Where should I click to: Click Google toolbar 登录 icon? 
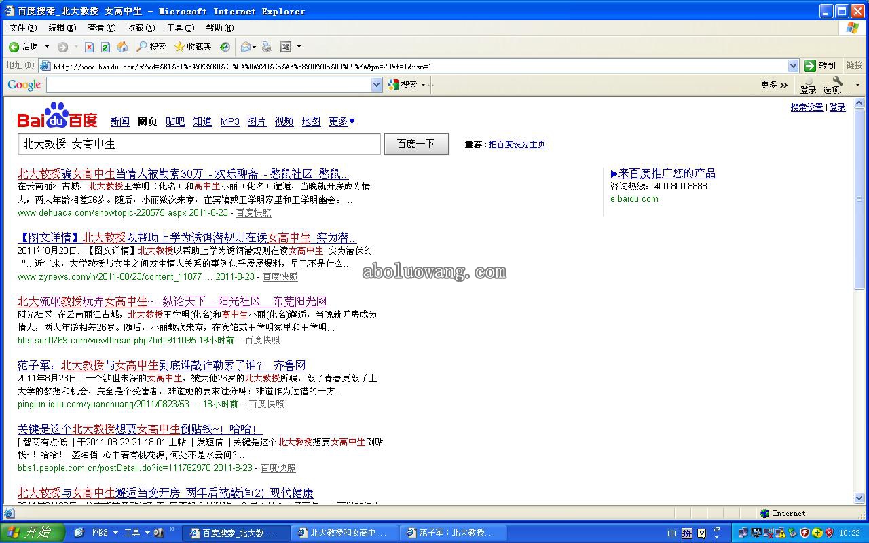pos(808,81)
